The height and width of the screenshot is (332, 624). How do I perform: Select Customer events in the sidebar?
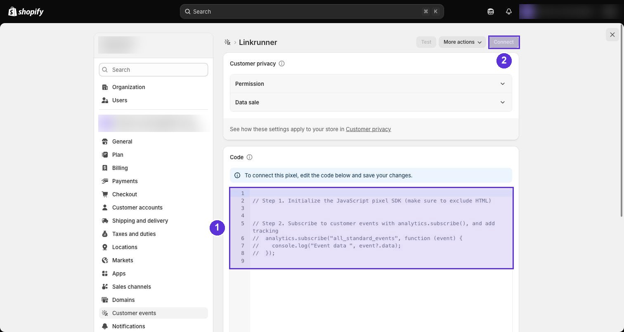click(x=154, y=313)
